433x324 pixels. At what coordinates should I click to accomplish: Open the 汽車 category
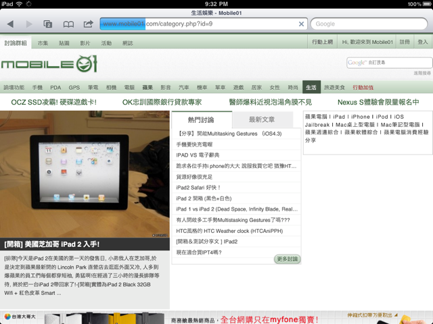click(x=183, y=87)
